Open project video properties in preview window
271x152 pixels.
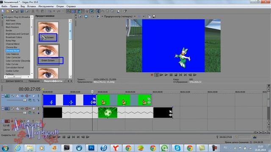pos(80,16)
